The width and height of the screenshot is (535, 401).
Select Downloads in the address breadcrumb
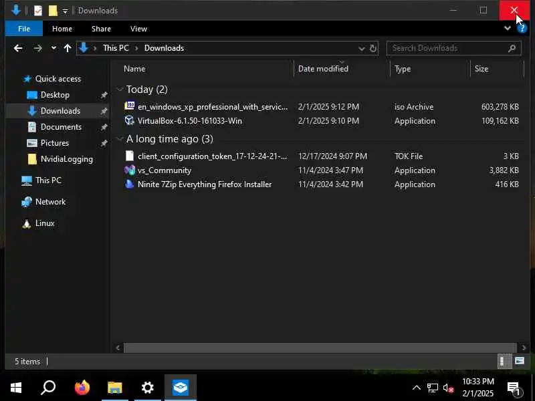point(164,48)
